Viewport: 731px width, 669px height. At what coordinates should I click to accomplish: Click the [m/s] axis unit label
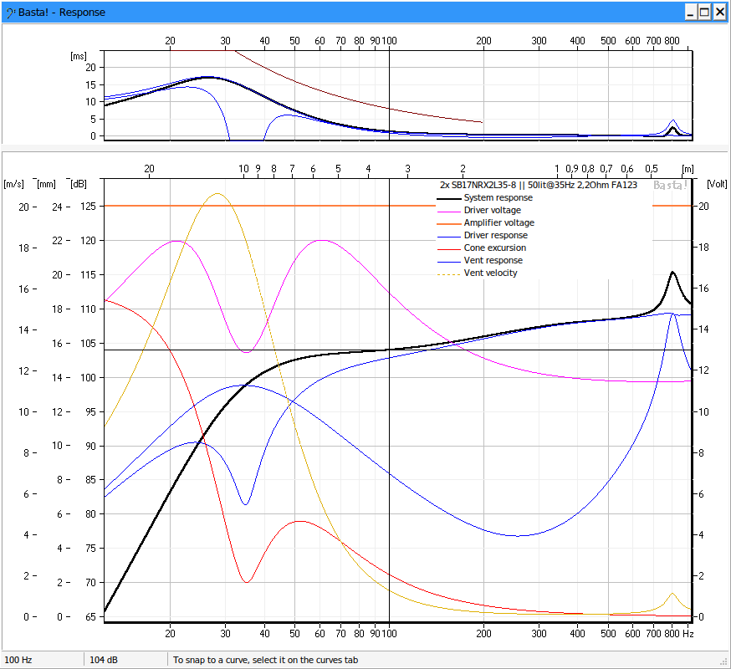(x=13, y=184)
